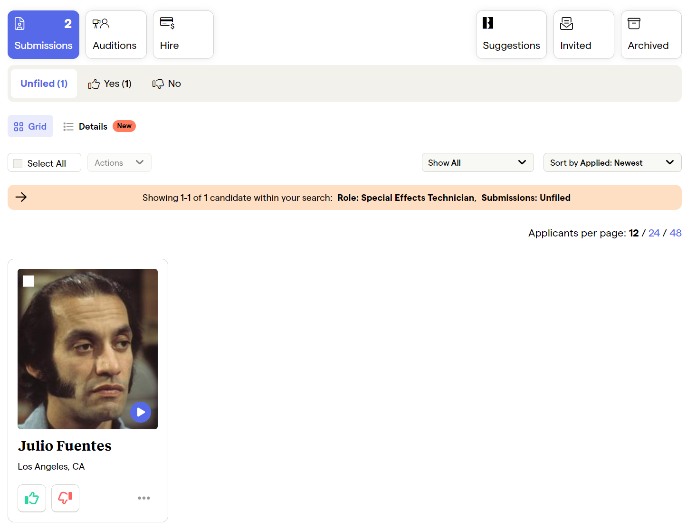
Task: Click the arrow icon in search banner
Action: tap(21, 197)
